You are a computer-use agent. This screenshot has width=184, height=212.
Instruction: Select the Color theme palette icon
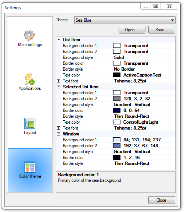point(30,167)
